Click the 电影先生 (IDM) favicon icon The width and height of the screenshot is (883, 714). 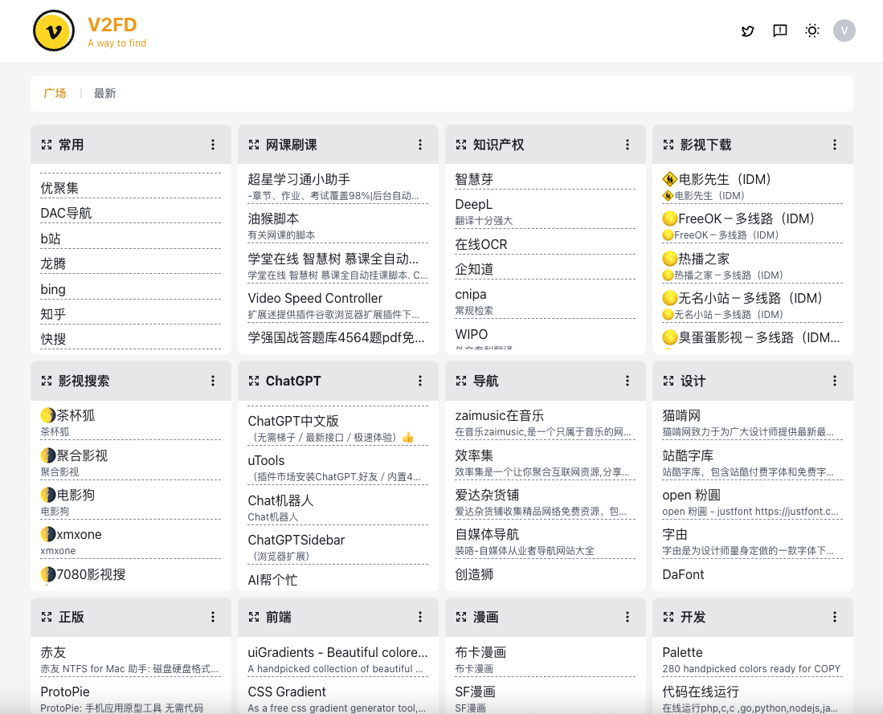tap(669, 180)
